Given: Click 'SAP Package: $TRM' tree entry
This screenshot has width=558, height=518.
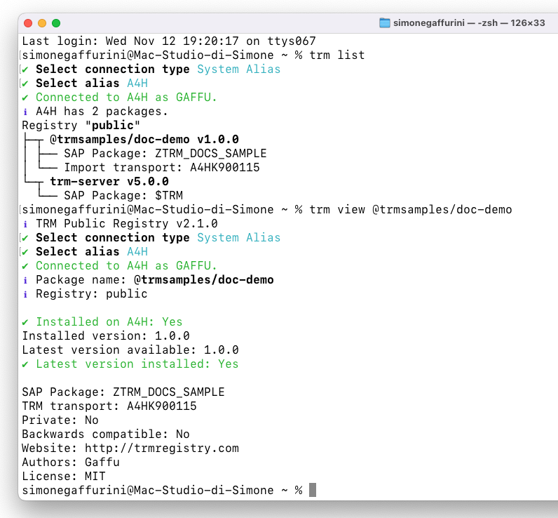Looking at the screenshot, I should pyautogui.click(x=123, y=196).
